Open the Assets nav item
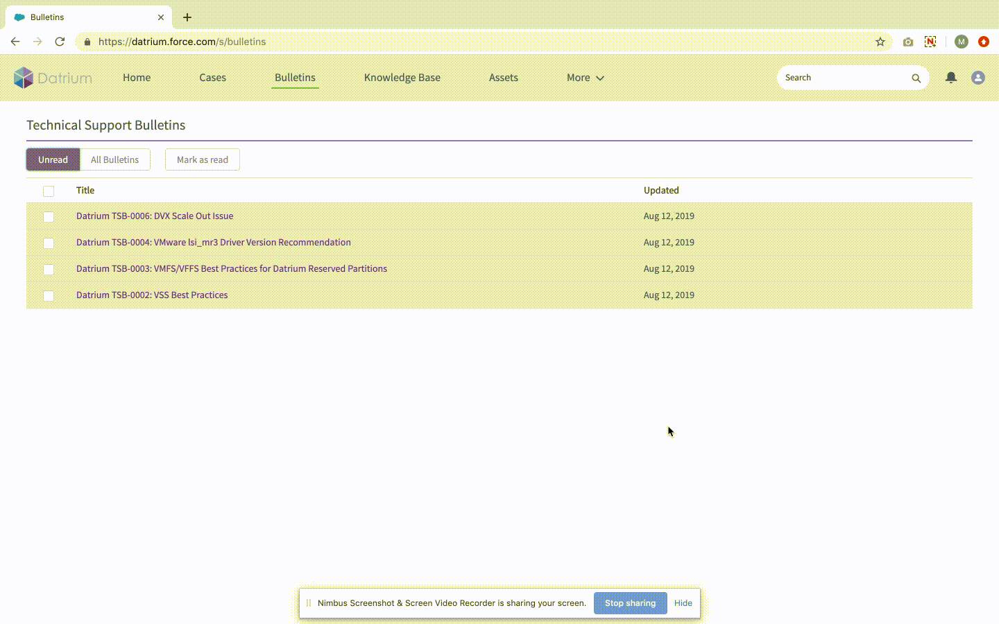Viewport: 999px width, 624px height. 504,78
